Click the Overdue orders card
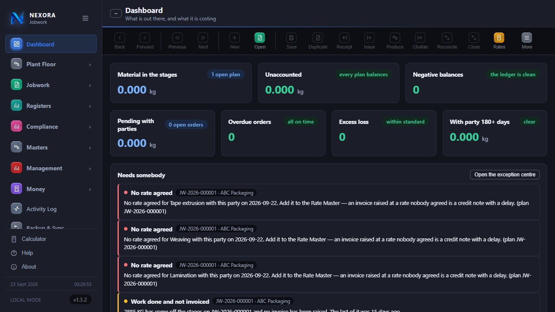 (x=273, y=133)
